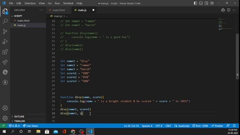The height and width of the screenshot is (135, 240).
Task: Click main.js in the breadcrumb
Action: [x=58, y=16]
